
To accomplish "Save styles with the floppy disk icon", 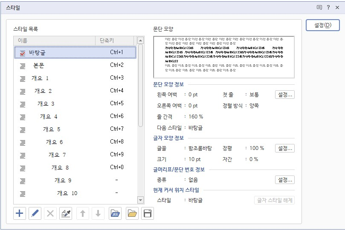I will [x=148, y=213].
